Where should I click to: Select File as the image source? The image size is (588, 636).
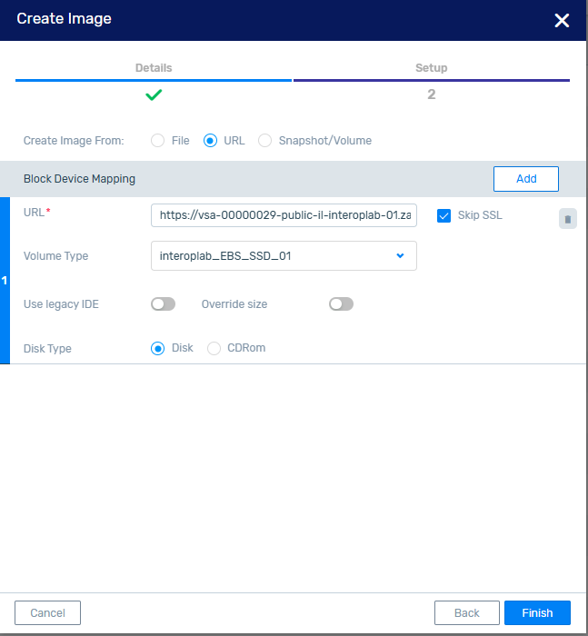[158, 141]
